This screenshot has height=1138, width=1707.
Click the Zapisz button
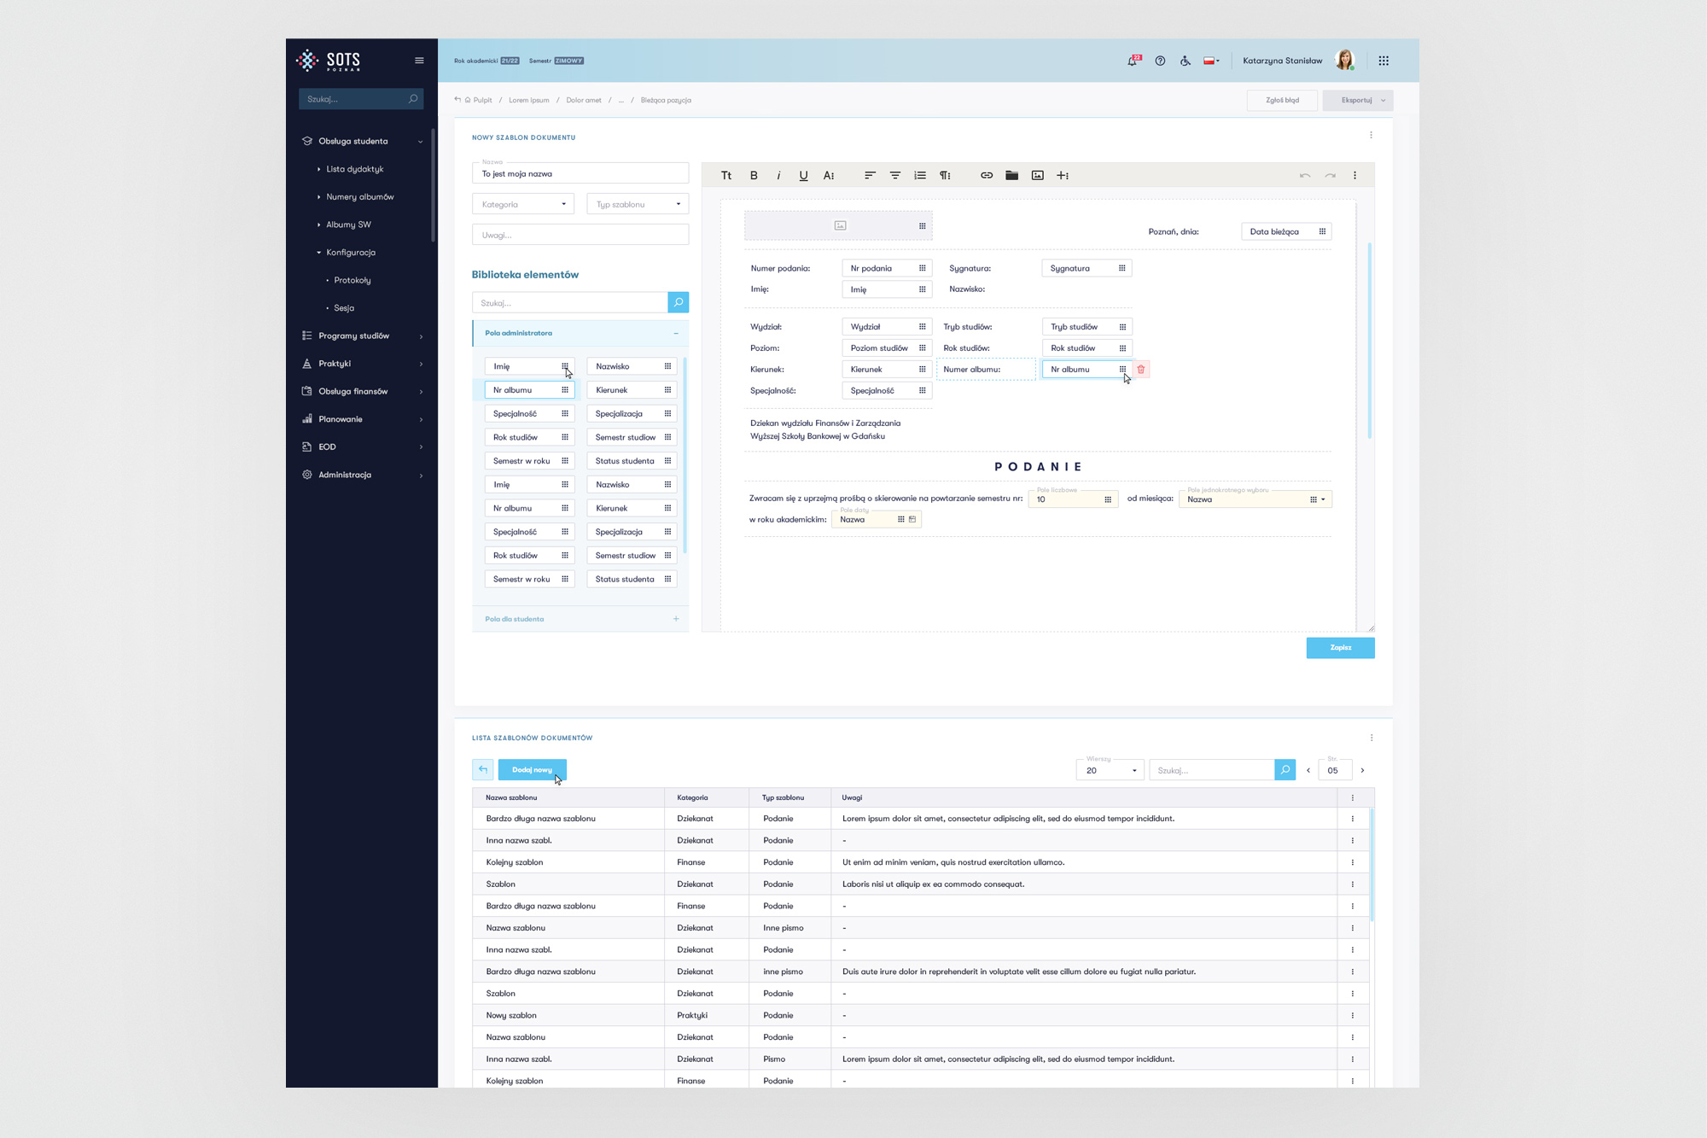tap(1340, 648)
